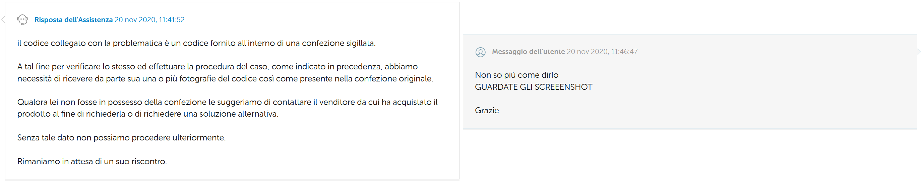Click the Rimaniamo in attesa sentence
922x183 pixels.
coord(91,162)
